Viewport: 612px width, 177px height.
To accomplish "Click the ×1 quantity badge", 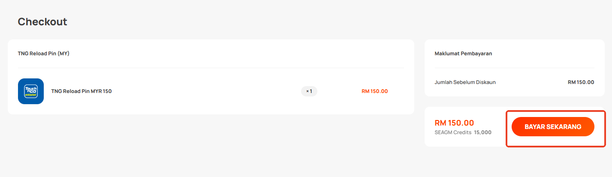I will click(309, 91).
